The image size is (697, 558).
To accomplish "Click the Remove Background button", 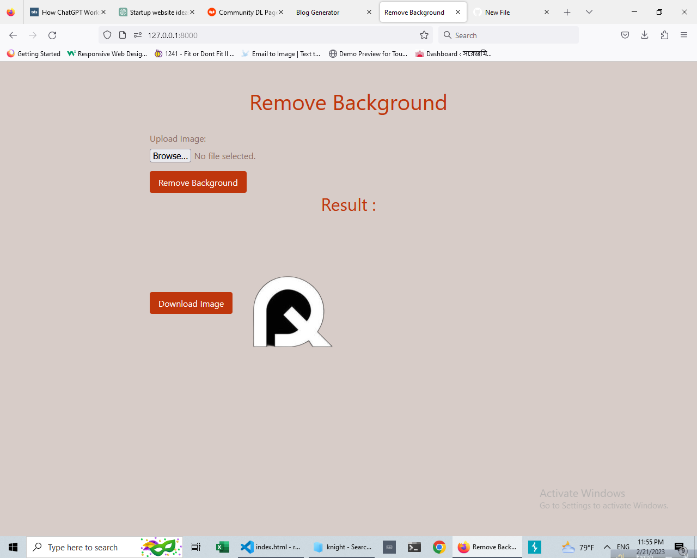I will tap(198, 182).
